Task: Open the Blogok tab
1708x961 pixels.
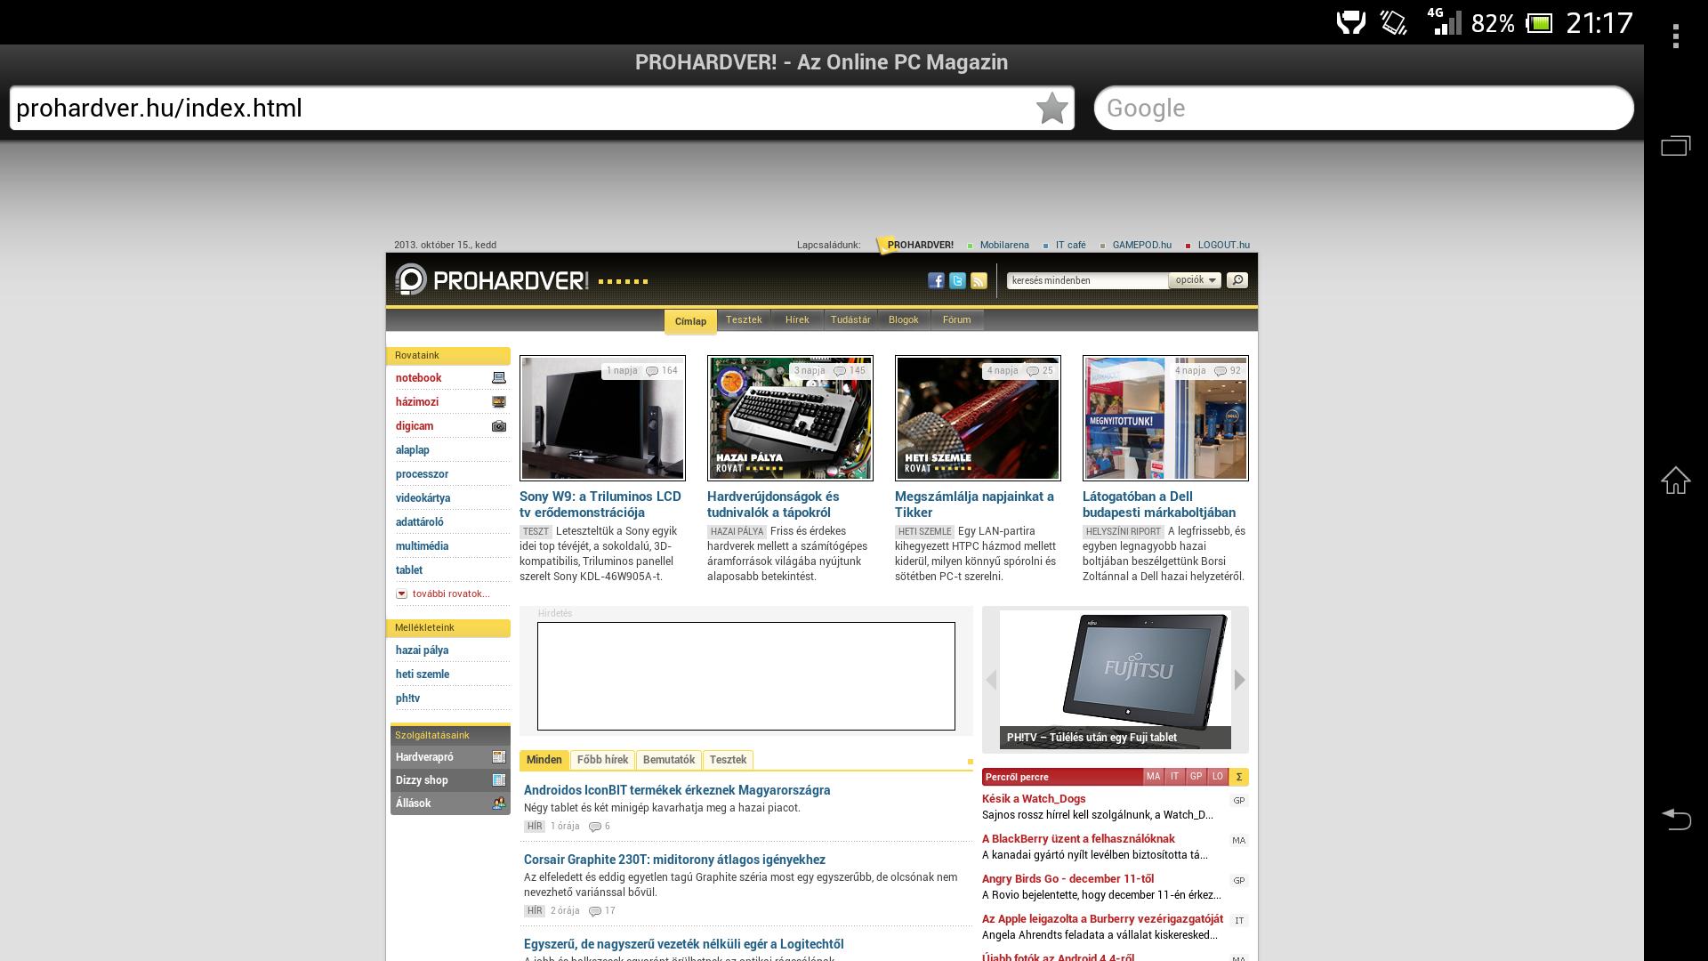Action: (903, 319)
